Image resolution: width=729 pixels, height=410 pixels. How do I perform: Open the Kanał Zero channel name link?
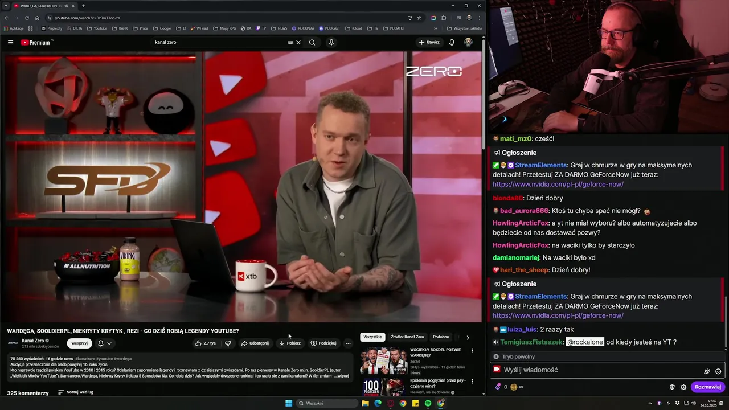pyautogui.click(x=32, y=341)
